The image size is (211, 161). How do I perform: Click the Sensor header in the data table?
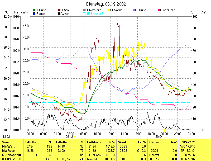(x=7, y=142)
